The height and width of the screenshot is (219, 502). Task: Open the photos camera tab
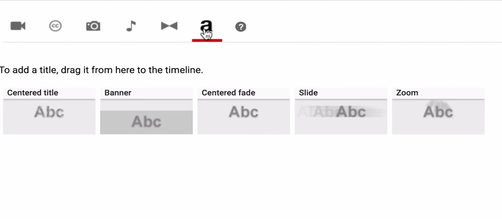point(93,26)
